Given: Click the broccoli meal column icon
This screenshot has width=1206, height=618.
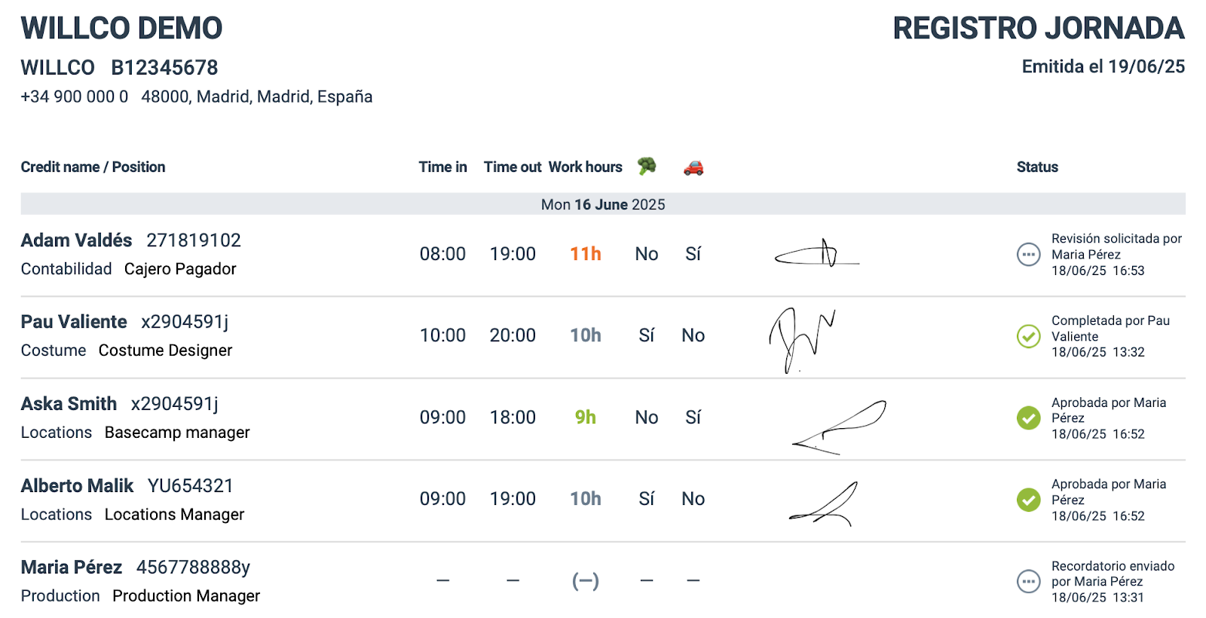Looking at the screenshot, I should (x=647, y=167).
